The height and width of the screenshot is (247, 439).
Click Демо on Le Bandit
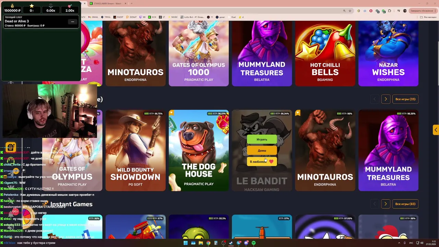point(262,151)
